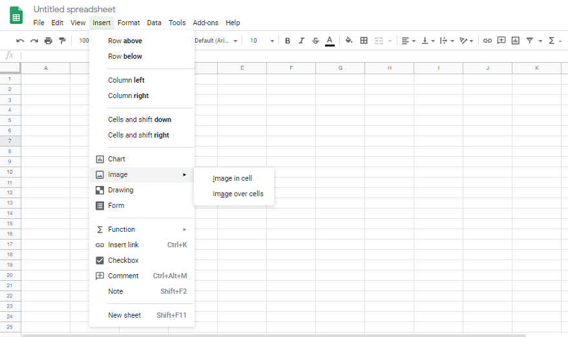Select Image submenu entry

point(142,174)
